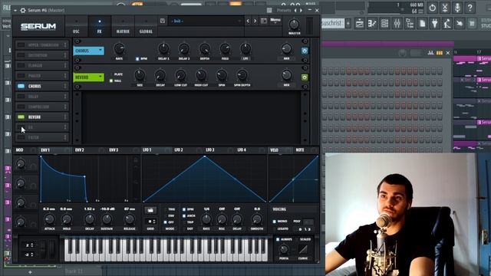Select LFO 2 tab

pyautogui.click(x=179, y=150)
